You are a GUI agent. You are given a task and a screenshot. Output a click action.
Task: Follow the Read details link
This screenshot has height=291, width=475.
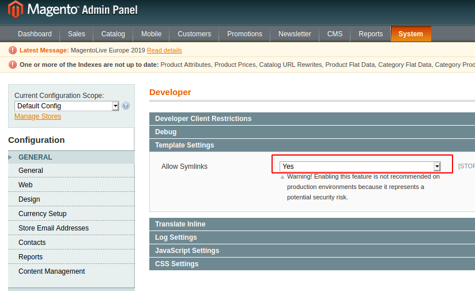164,50
